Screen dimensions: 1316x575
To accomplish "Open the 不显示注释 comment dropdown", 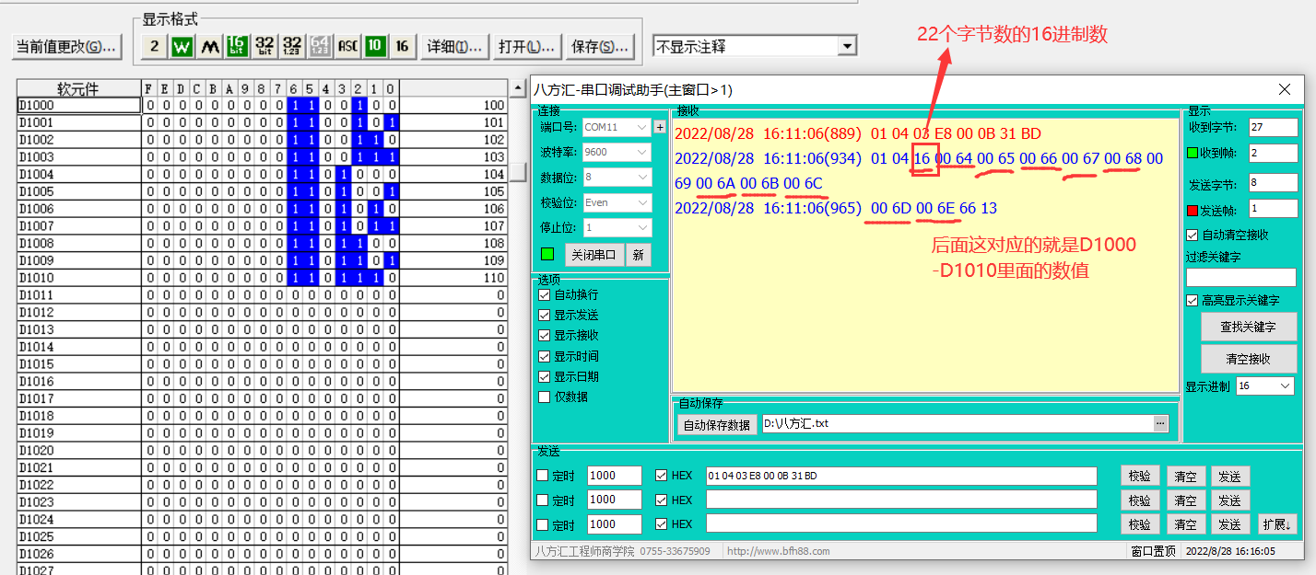I will pyautogui.click(x=755, y=46).
